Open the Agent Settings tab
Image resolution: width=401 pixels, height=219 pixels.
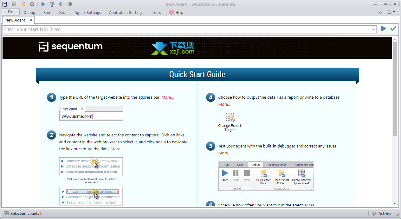(88, 13)
